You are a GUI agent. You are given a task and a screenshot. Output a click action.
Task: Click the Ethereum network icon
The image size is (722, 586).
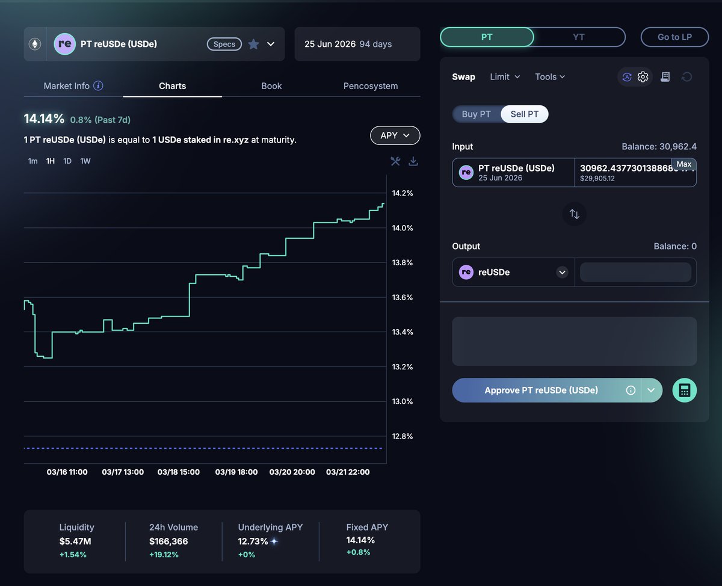(35, 44)
